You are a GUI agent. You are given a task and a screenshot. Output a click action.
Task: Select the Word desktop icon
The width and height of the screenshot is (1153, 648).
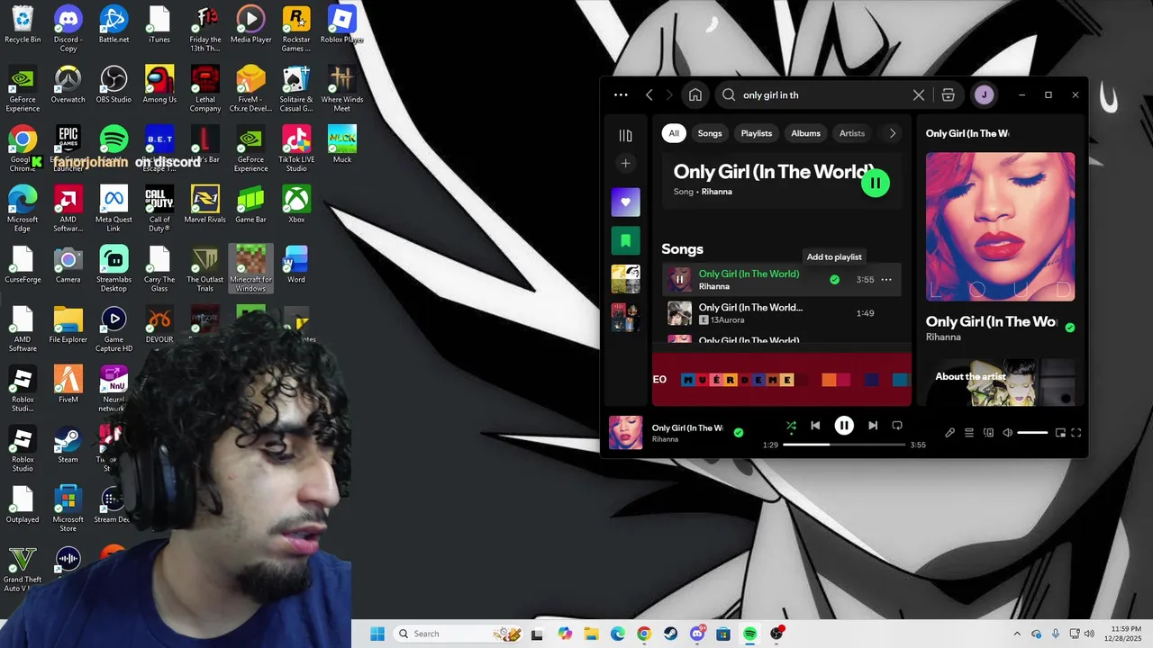pos(296,265)
